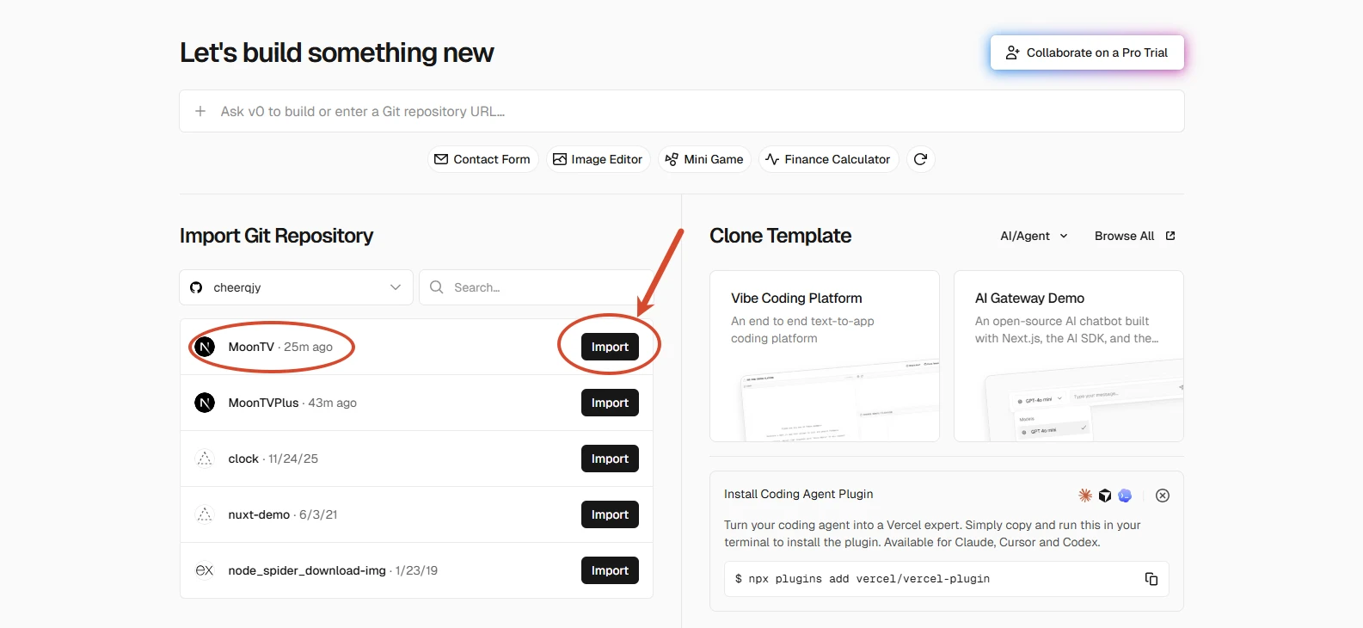This screenshot has height=628, width=1363.
Task: Expand the AI/Agent template category dropdown
Action: tap(1035, 236)
